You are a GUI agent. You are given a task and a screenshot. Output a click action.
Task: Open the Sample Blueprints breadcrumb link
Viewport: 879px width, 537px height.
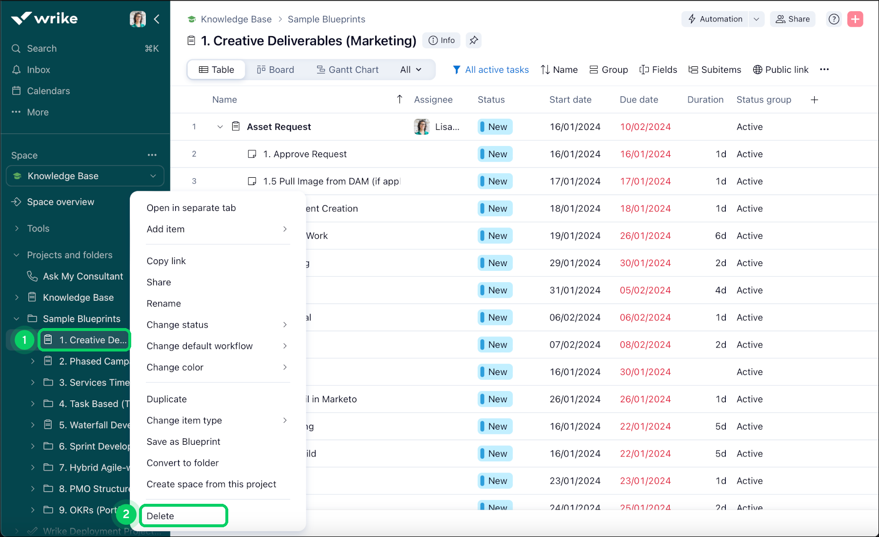tap(326, 19)
